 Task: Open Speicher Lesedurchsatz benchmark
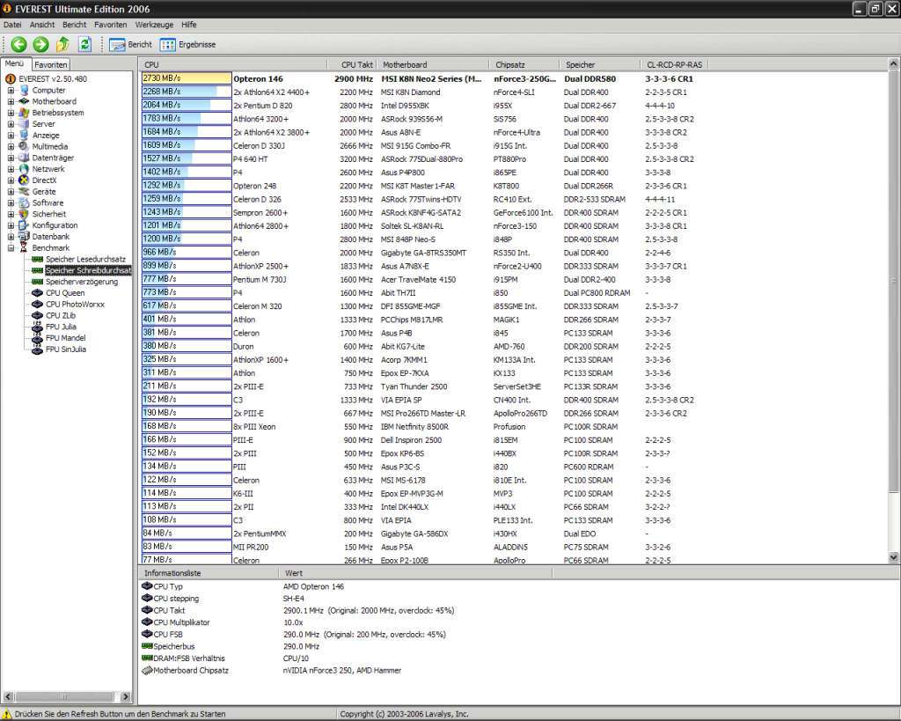(x=85, y=260)
